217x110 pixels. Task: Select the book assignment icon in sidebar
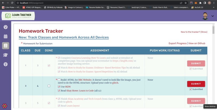pyautogui.click(x=6, y=46)
